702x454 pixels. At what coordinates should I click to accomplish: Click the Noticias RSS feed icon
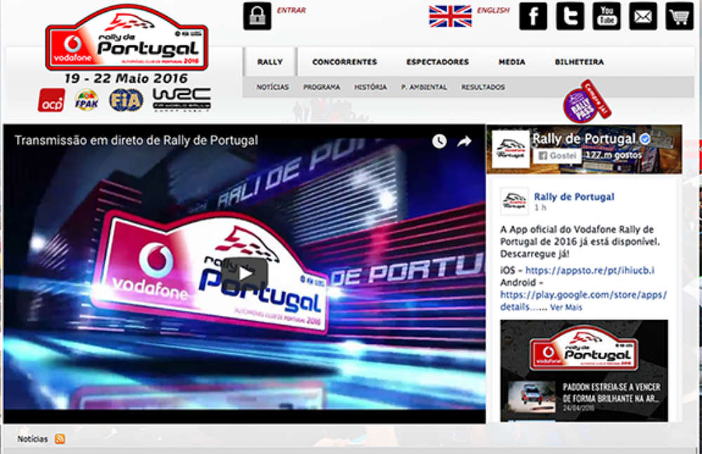(x=60, y=439)
